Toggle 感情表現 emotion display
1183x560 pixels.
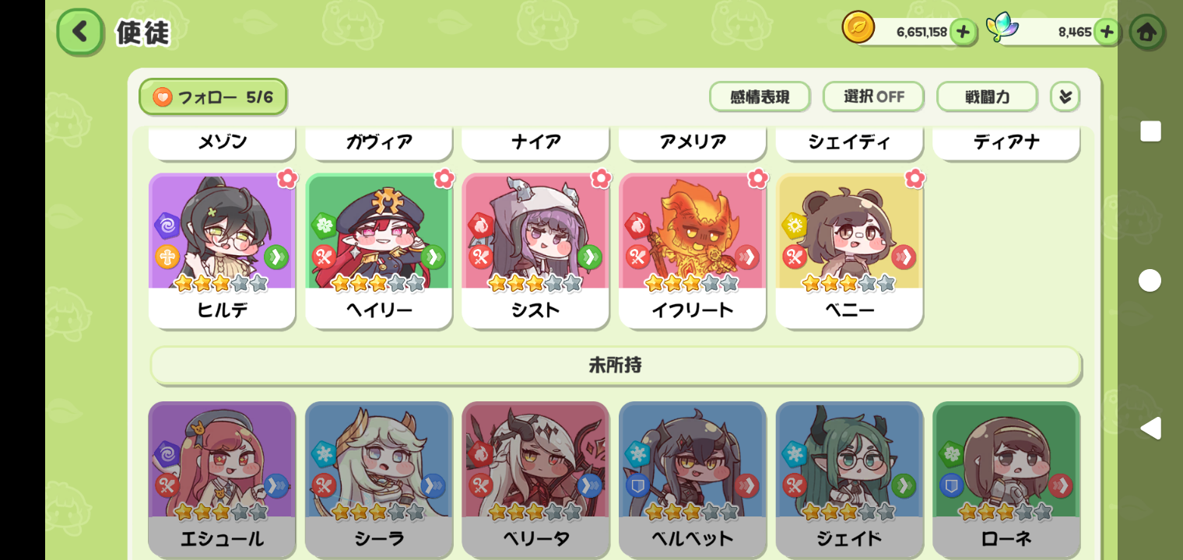760,97
